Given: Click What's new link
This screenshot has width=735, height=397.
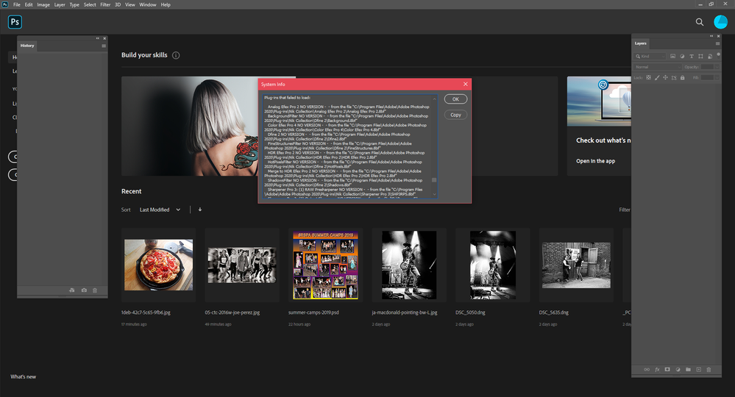Looking at the screenshot, I should click(23, 377).
